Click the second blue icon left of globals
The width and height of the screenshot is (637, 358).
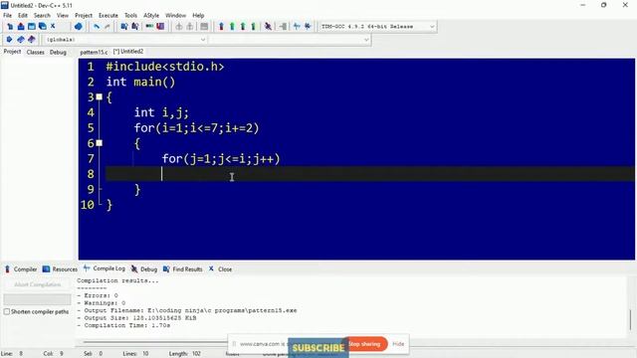pos(20,40)
